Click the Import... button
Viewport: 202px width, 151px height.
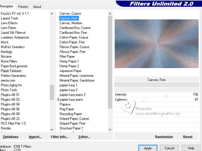35,137
